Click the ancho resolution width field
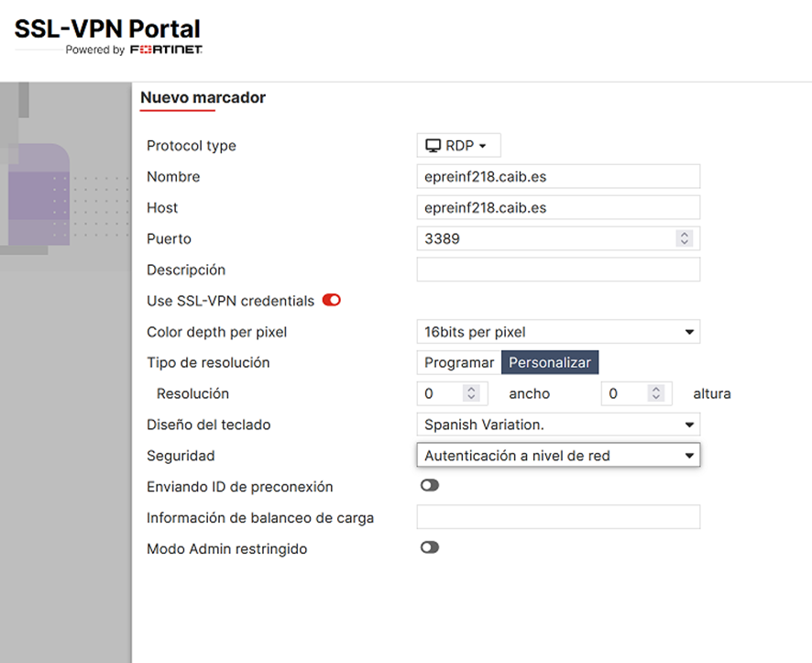The image size is (812, 663). (441, 394)
